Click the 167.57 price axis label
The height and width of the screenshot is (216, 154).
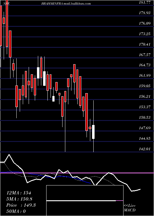point(144,55)
